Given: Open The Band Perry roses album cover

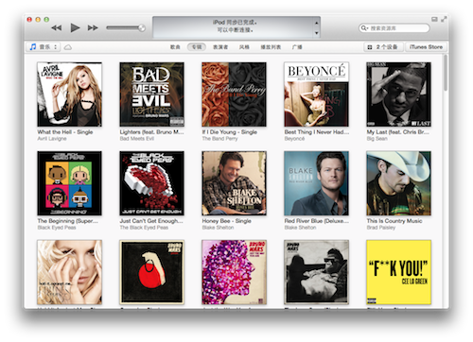Looking at the screenshot, I should click(234, 94).
